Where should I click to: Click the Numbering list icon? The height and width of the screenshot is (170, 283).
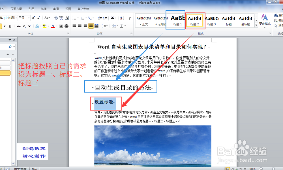[x=82, y=18]
